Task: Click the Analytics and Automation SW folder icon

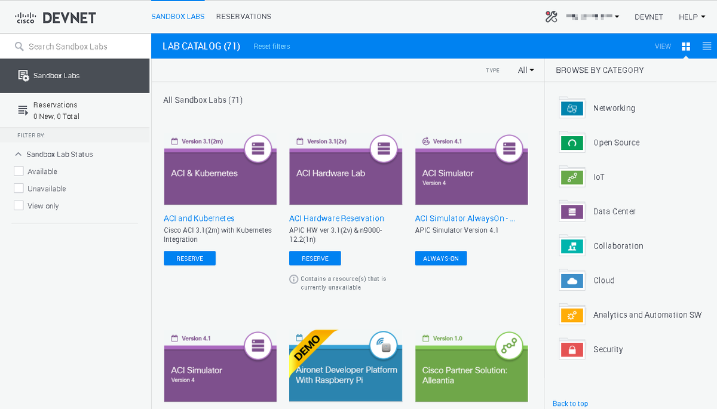Action: [572, 315]
